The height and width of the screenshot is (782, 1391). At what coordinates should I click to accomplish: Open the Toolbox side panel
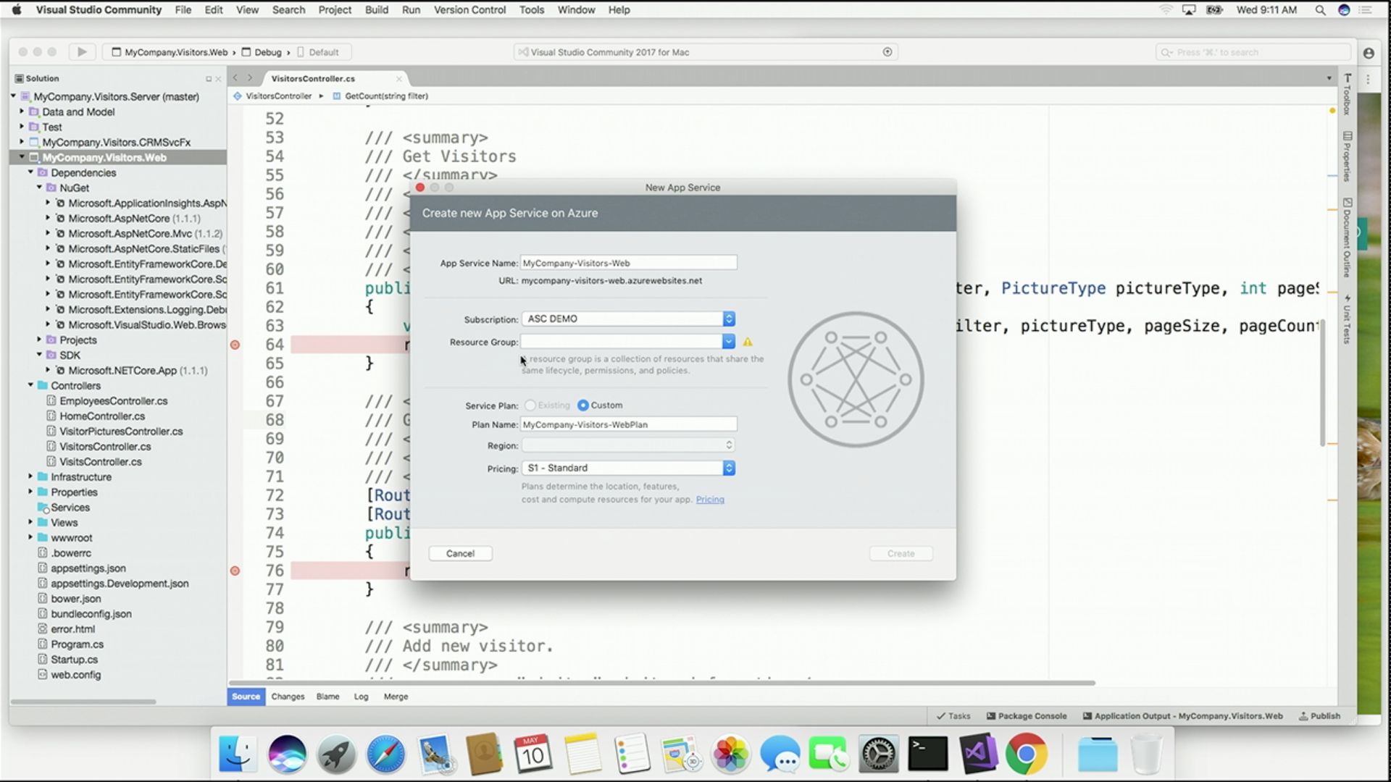pos(1347,94)
